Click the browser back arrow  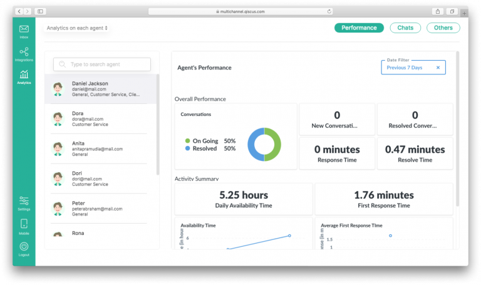[x=19, y=11]
